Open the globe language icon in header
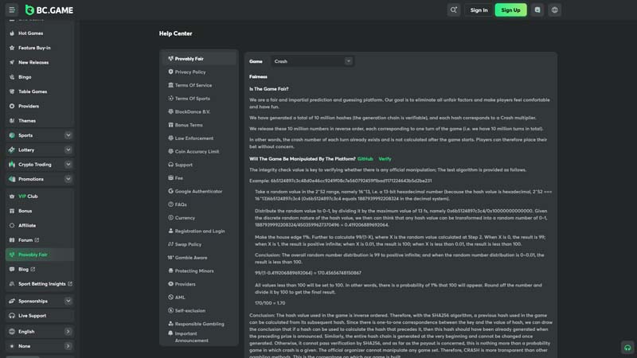 (555, 10)
